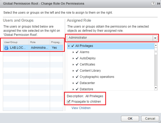The height and width of the screenshot is (123, 161).
Task: Toggle the All Privileges checkmark
Action: click(x=73, y=46)
